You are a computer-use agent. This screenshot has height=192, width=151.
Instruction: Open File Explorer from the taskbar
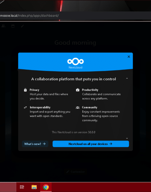click(x=34, y=187)
